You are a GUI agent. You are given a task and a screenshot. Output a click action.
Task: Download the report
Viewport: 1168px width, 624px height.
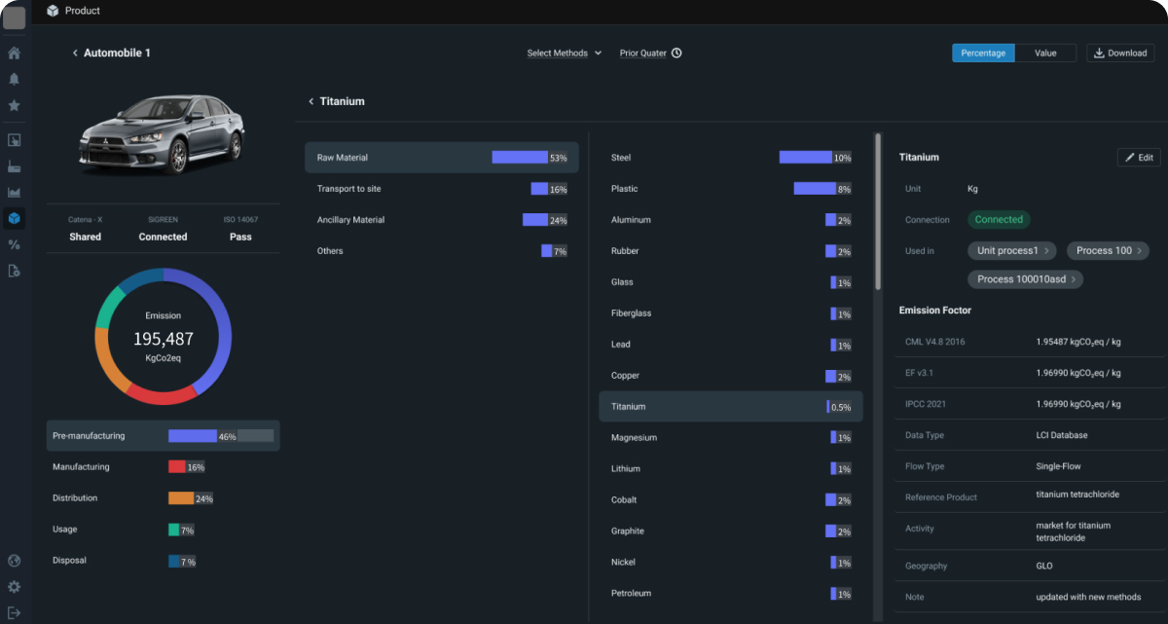click(x=1120, y=53)
